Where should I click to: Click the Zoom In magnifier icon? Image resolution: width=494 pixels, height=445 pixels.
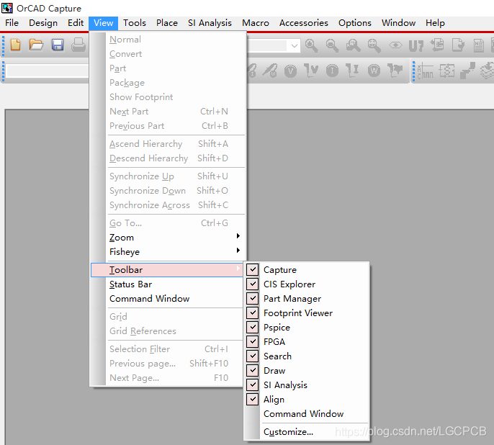click(312, 45)
